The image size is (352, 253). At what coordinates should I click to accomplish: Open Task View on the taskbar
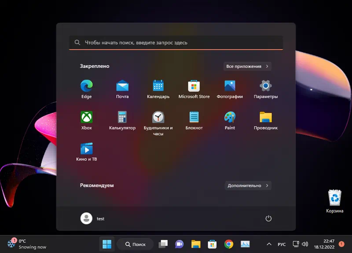[x=163, y=244]
